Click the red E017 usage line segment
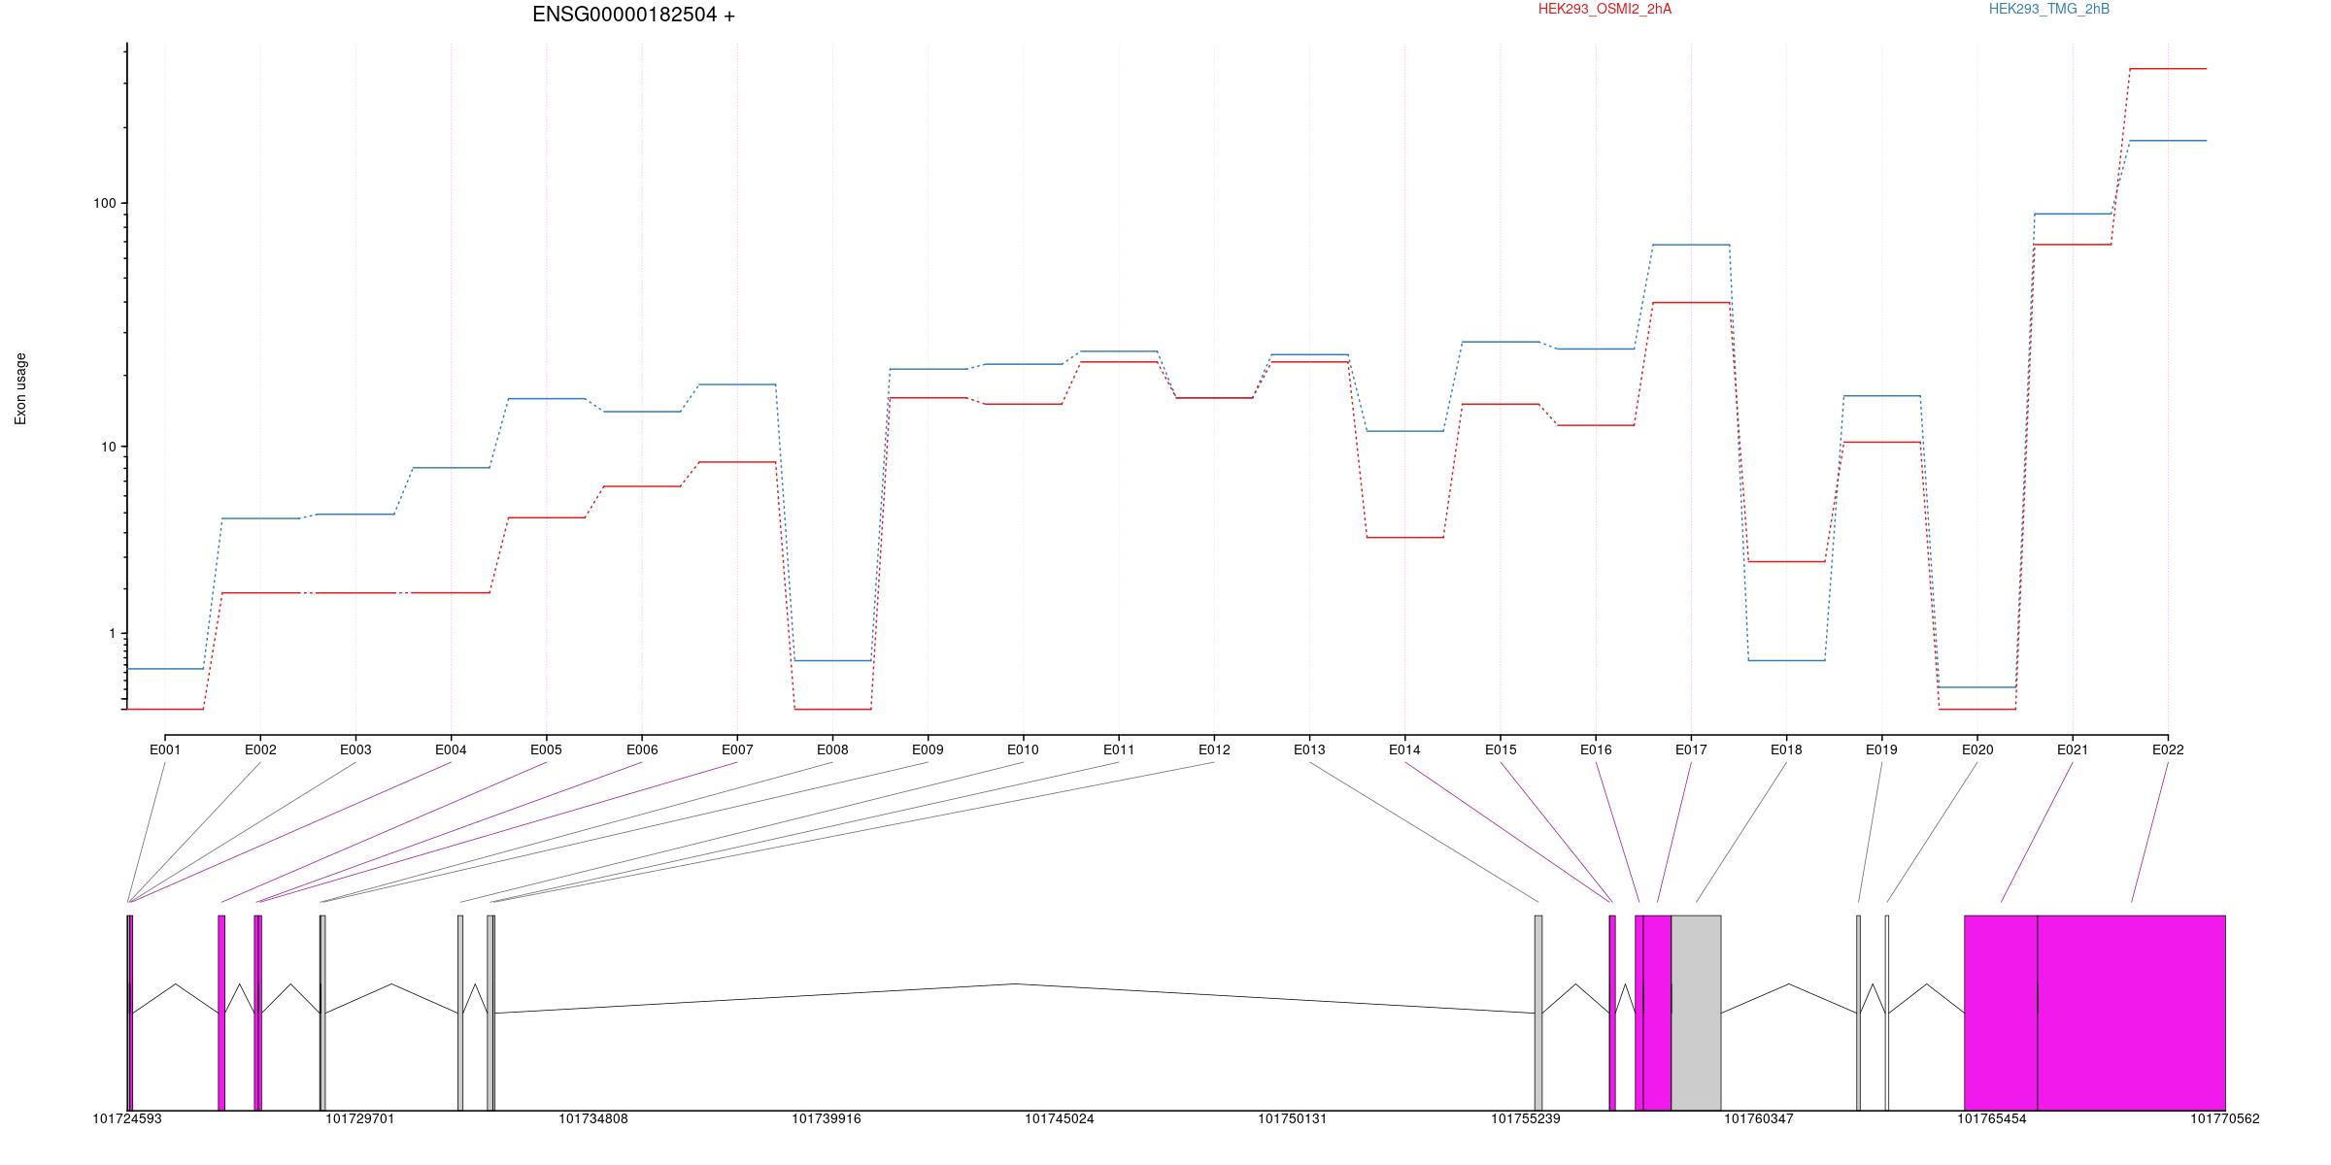 click(x=1691, y=303)
